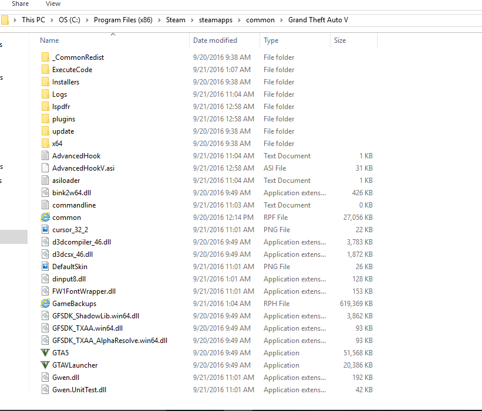Select the Installers folder icon
Viewport: 482px width, 411px height.
pyautogui.click(x=45, y=81)
